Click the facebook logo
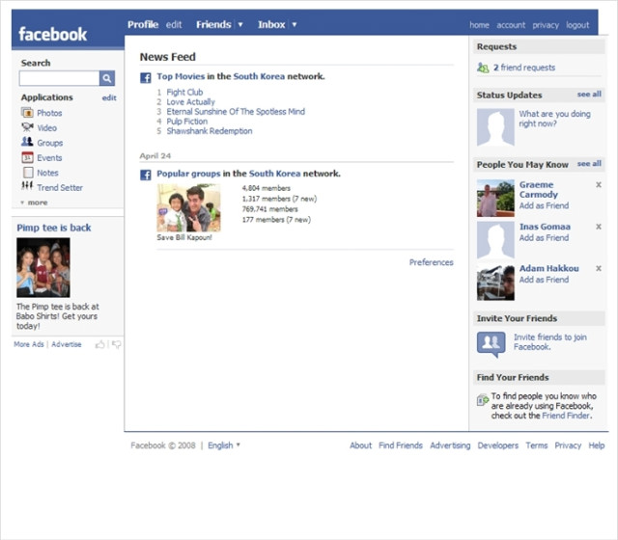 click(53, 35)
